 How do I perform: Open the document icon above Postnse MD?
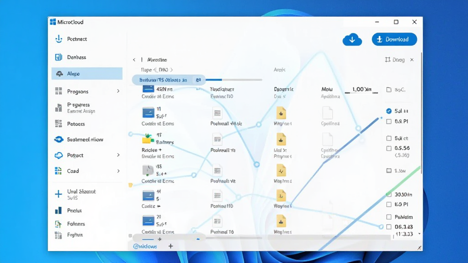click(x=217, y=196)
